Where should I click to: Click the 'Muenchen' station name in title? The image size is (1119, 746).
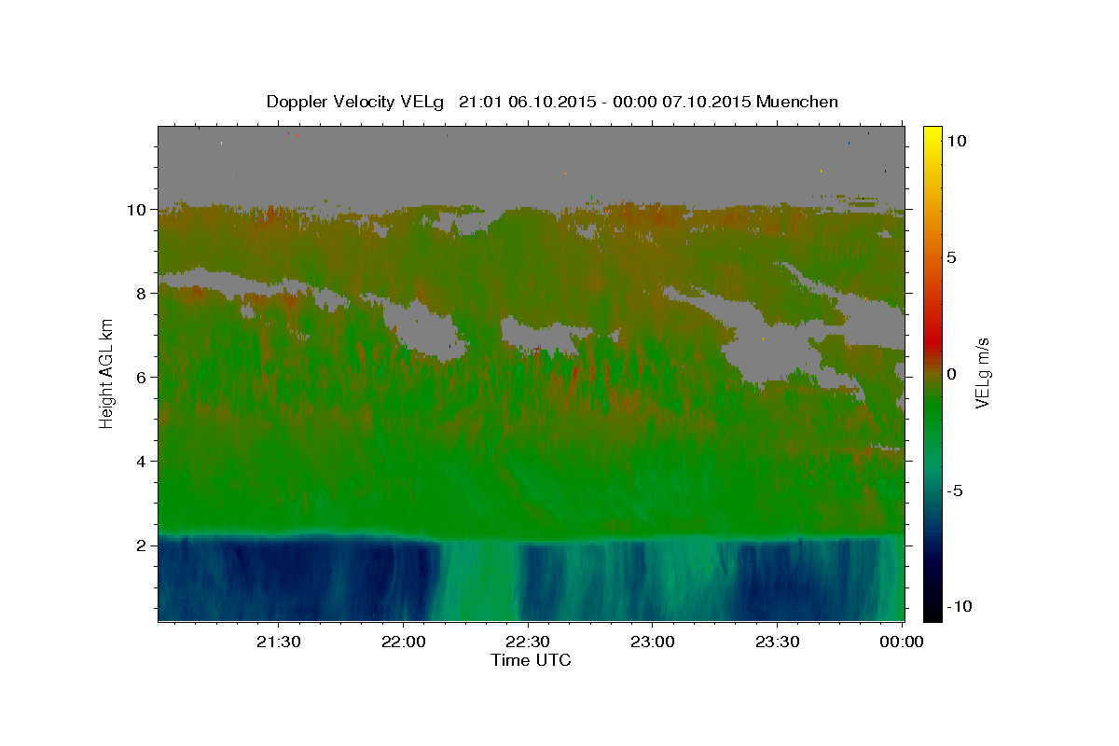pos(797,102)
